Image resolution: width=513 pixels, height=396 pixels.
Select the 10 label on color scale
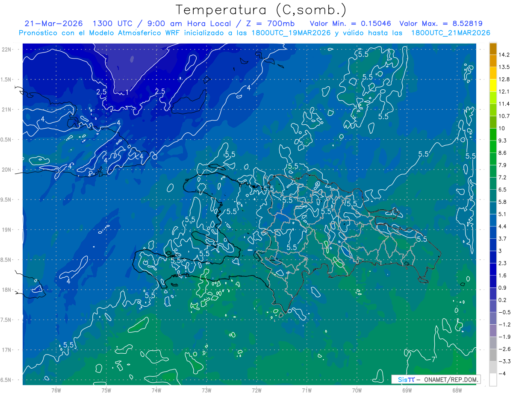pos(501,128)
